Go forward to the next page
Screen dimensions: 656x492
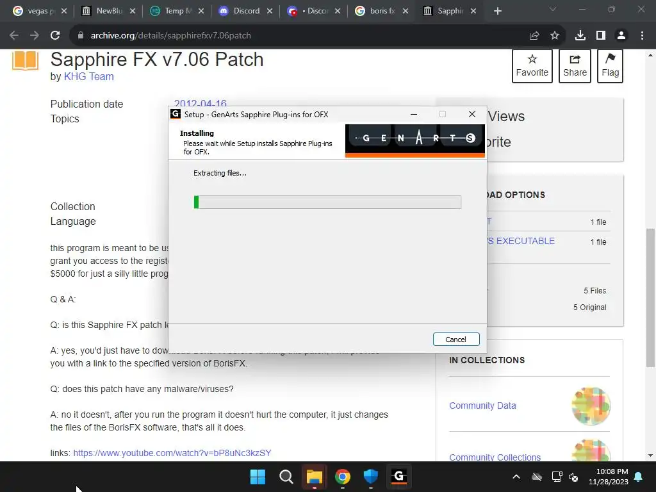click(x=35, y=36)
